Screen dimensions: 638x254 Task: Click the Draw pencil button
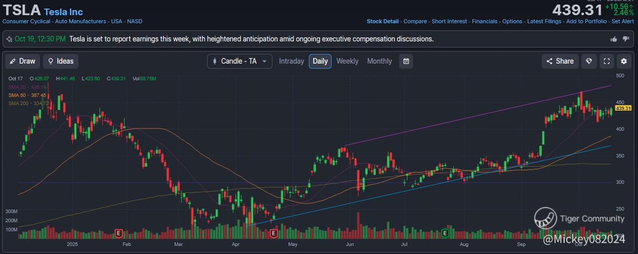point(22,61)
